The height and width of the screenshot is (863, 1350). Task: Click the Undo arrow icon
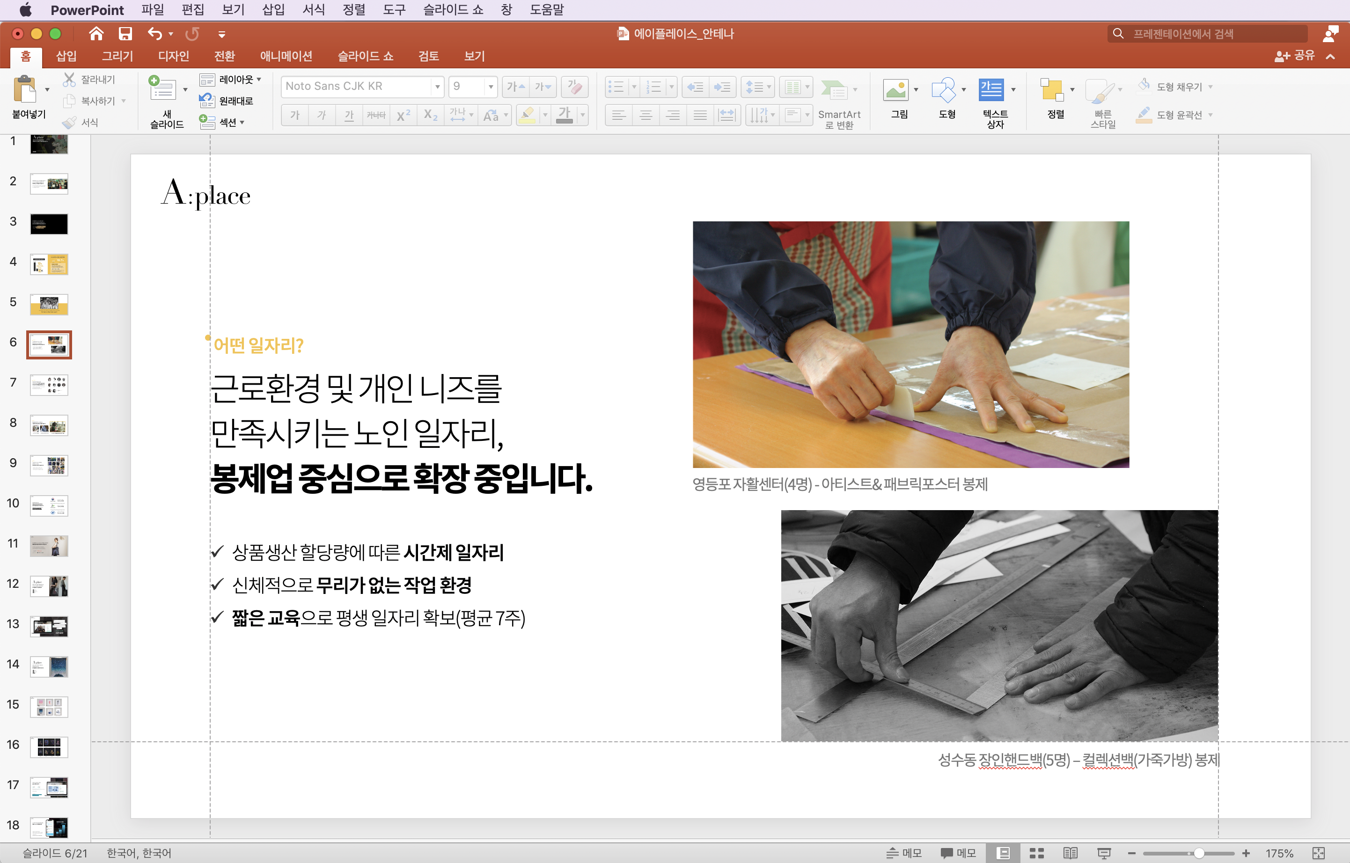tap(155, 34)
